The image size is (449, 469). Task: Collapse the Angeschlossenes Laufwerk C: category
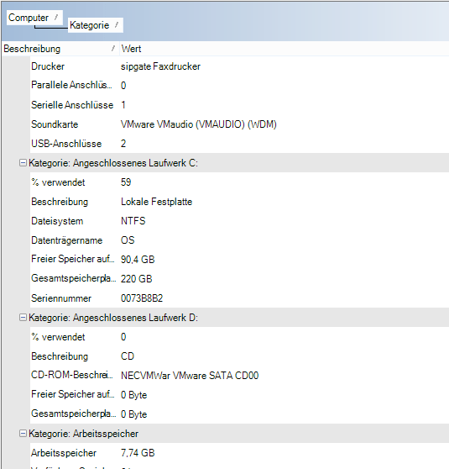pyautogui.click(x=23, y=163)
